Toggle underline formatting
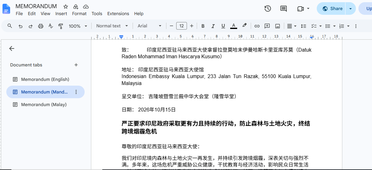Image resolution: width=372 pixels, height=170 pixels. 223,26
